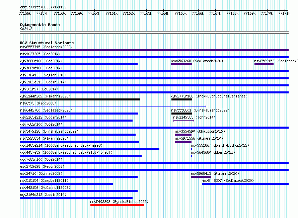The image size is (298, 218).
Task: Click the 77163k ruler tick label
Action: pyautogui.click(x=146, y=13)
